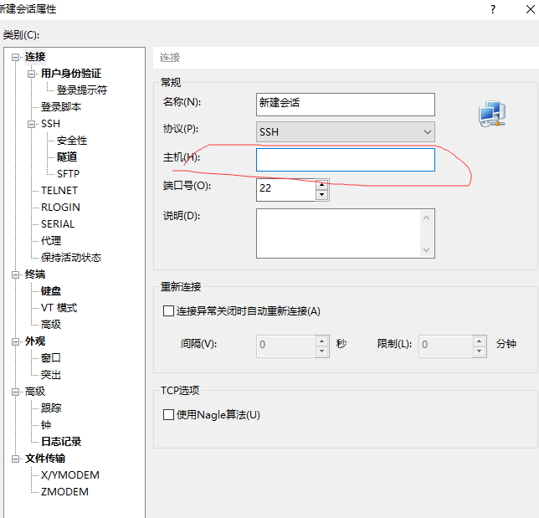The image size is (539, 518).
Task: Click the host input field
Action: (345, 160)
